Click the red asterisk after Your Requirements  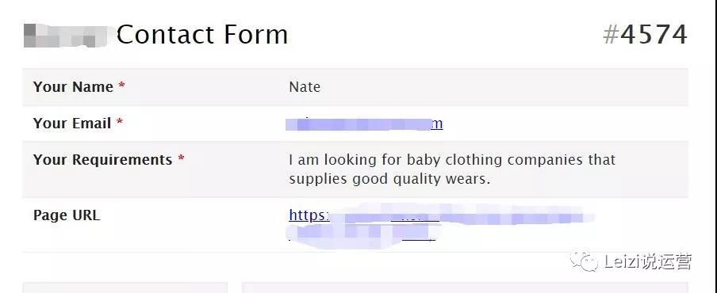pos(181,159)
